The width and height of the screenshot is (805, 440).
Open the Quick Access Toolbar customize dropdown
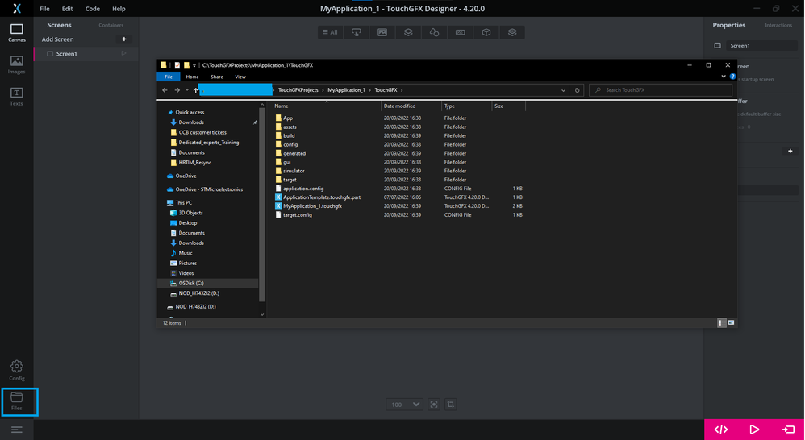[194, 65]
